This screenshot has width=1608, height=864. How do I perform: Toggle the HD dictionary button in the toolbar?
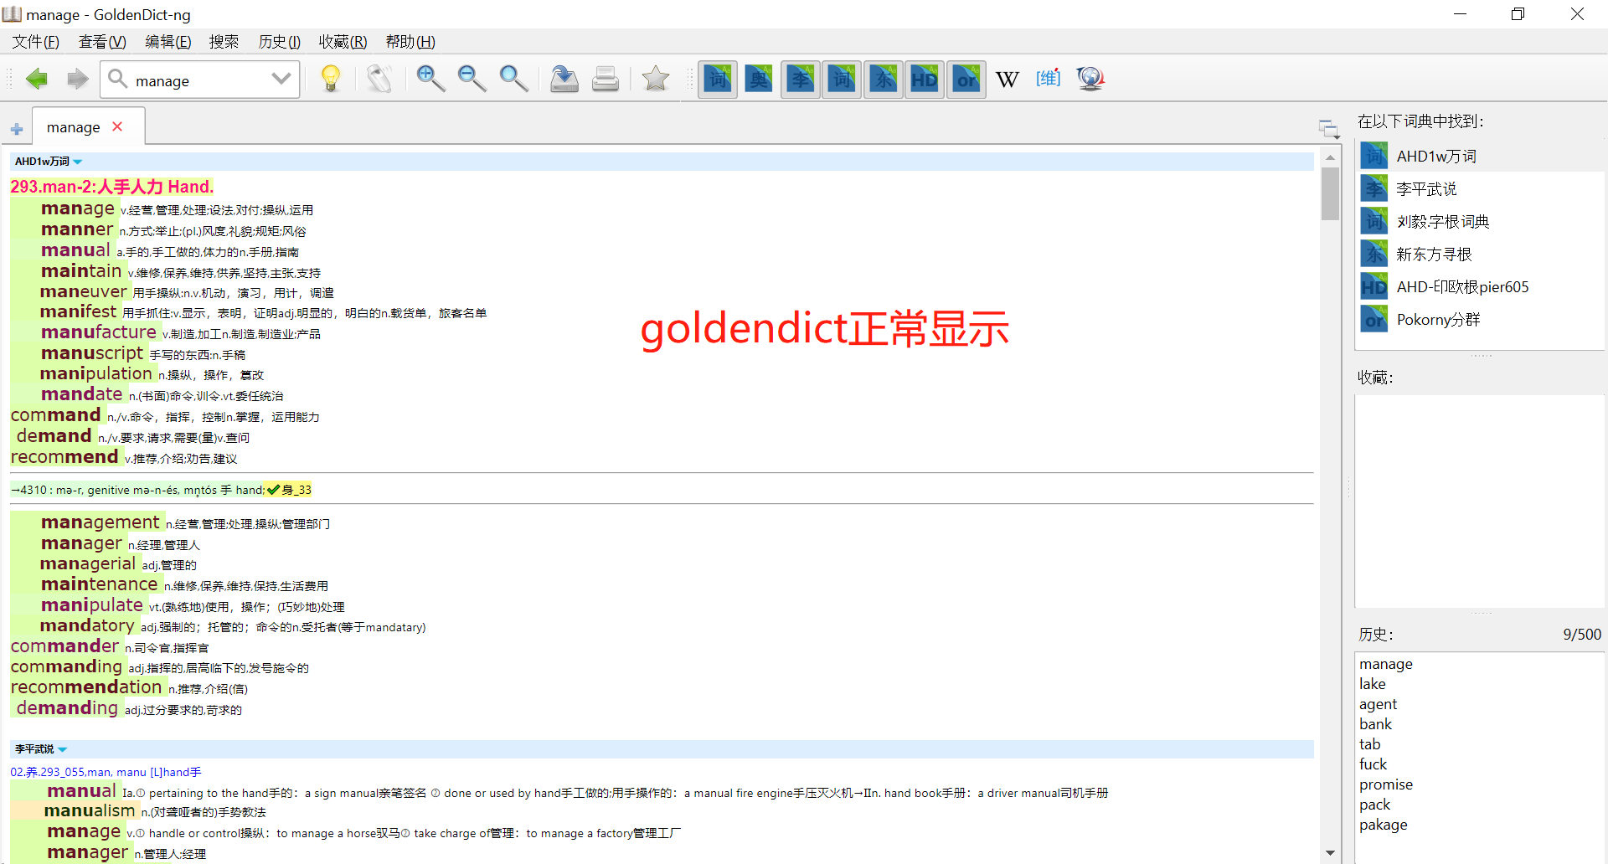pos(925,80)
